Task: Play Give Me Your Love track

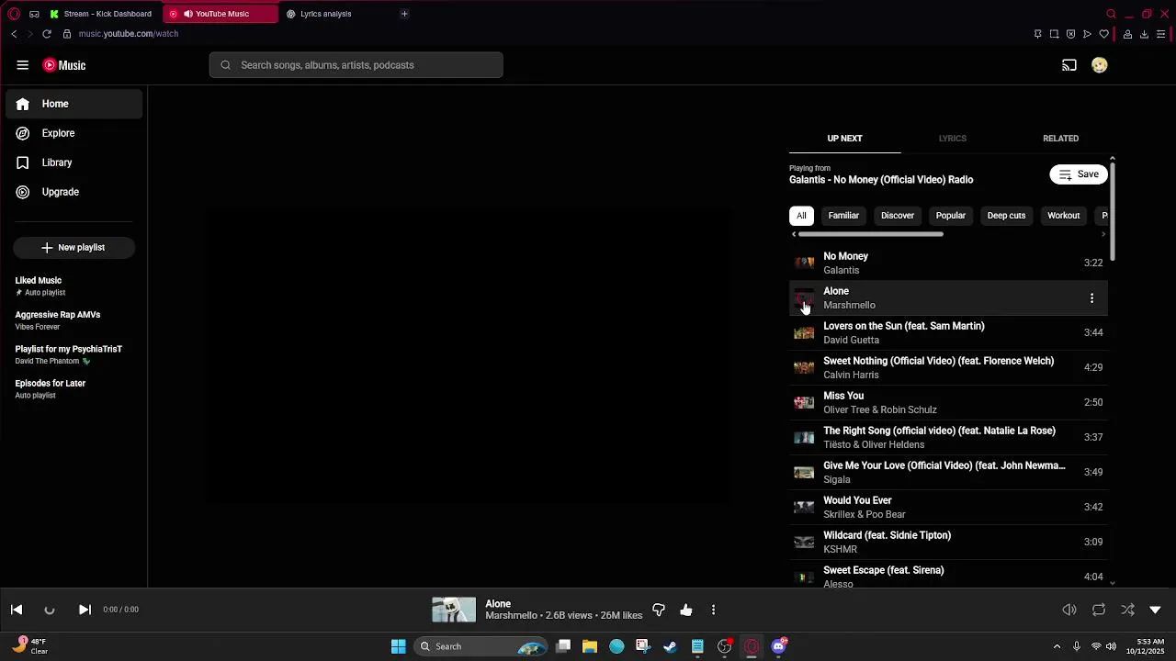Action: click(948, 472)
